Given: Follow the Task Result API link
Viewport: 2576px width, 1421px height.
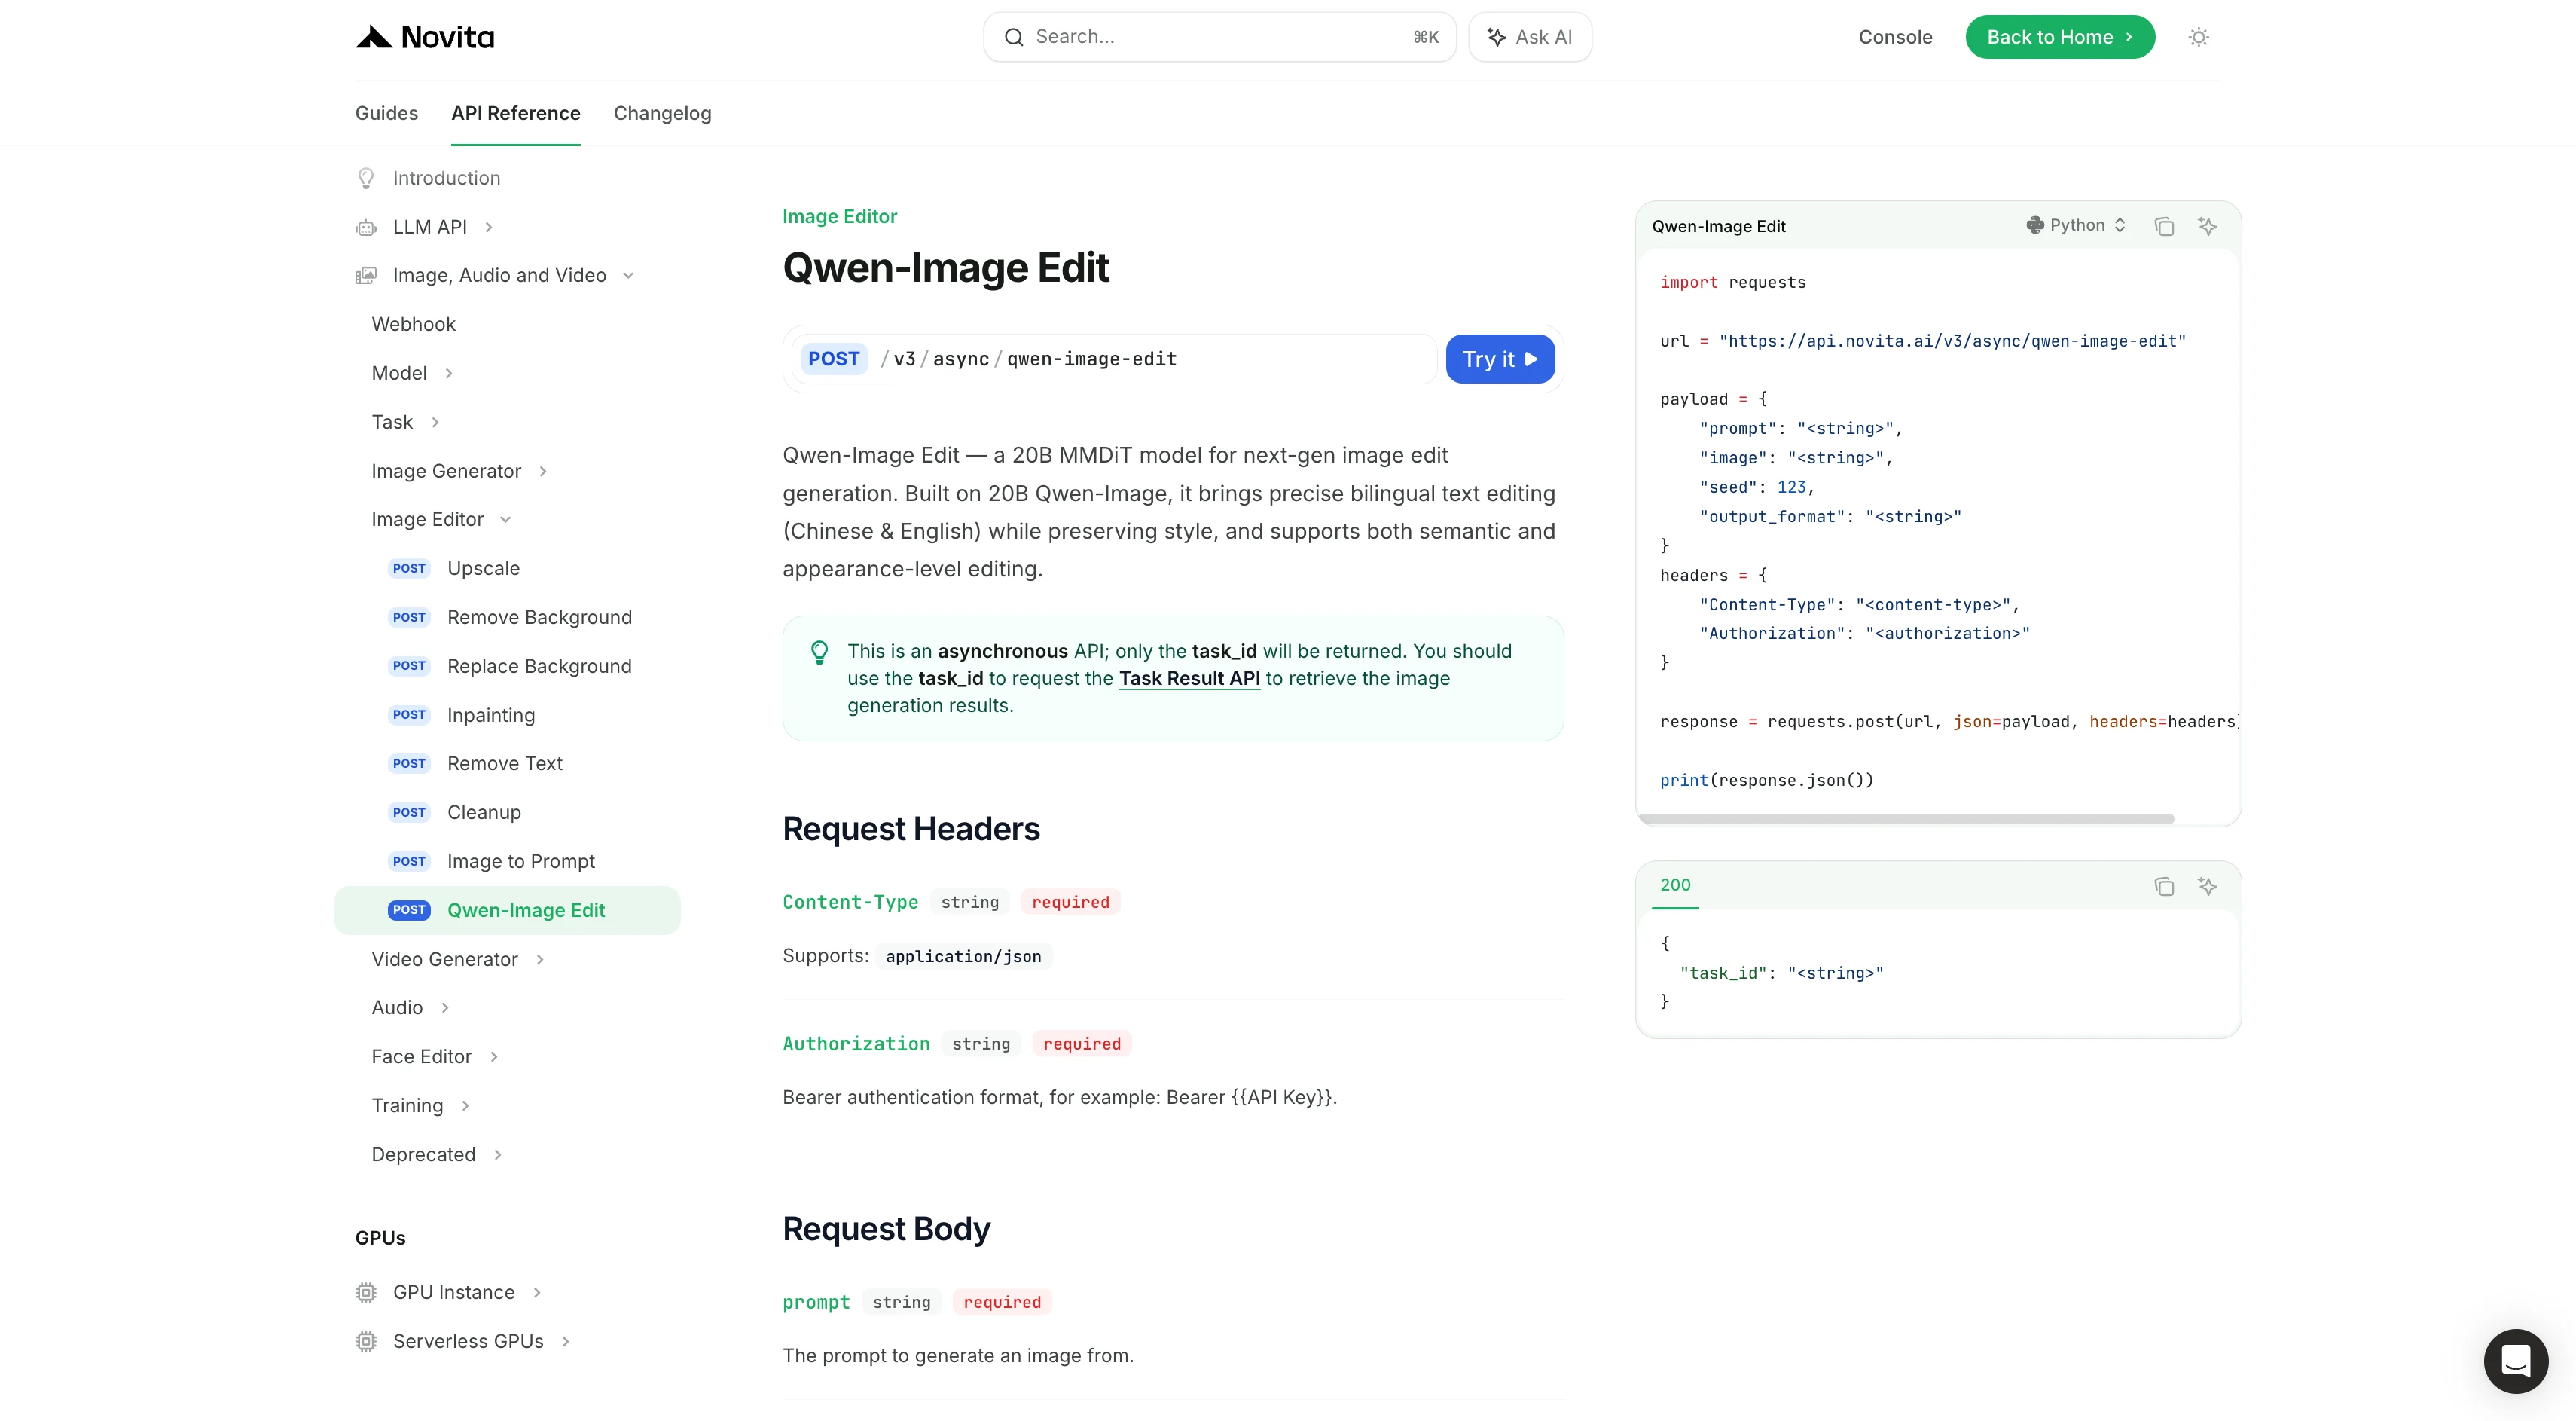Looking at the screenshot, I should (x=1189, y=678).
